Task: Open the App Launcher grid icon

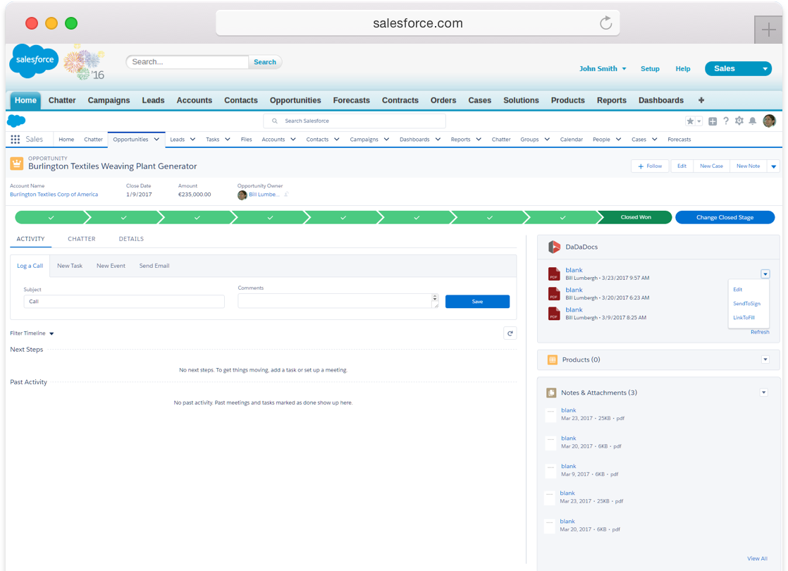Action: click(x=16, y=140)
